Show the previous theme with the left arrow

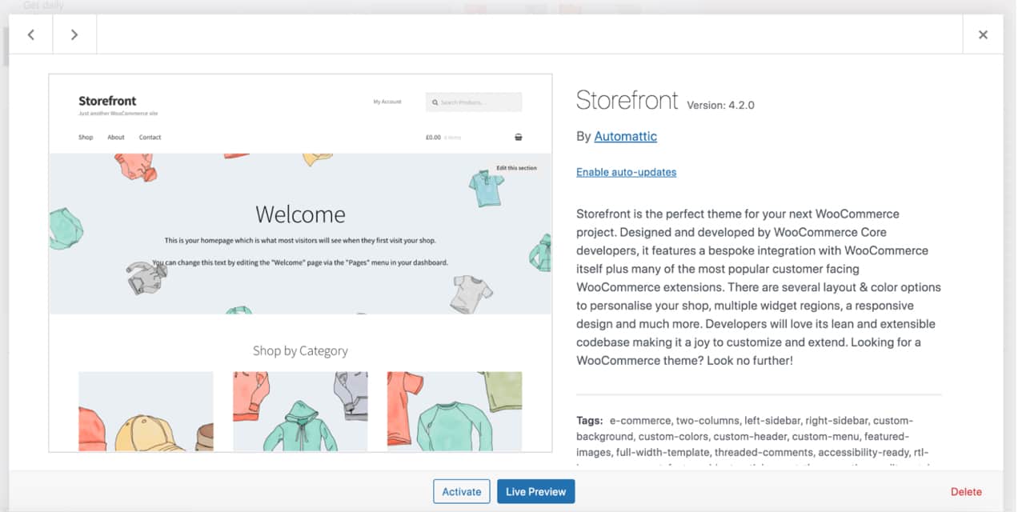31,34
